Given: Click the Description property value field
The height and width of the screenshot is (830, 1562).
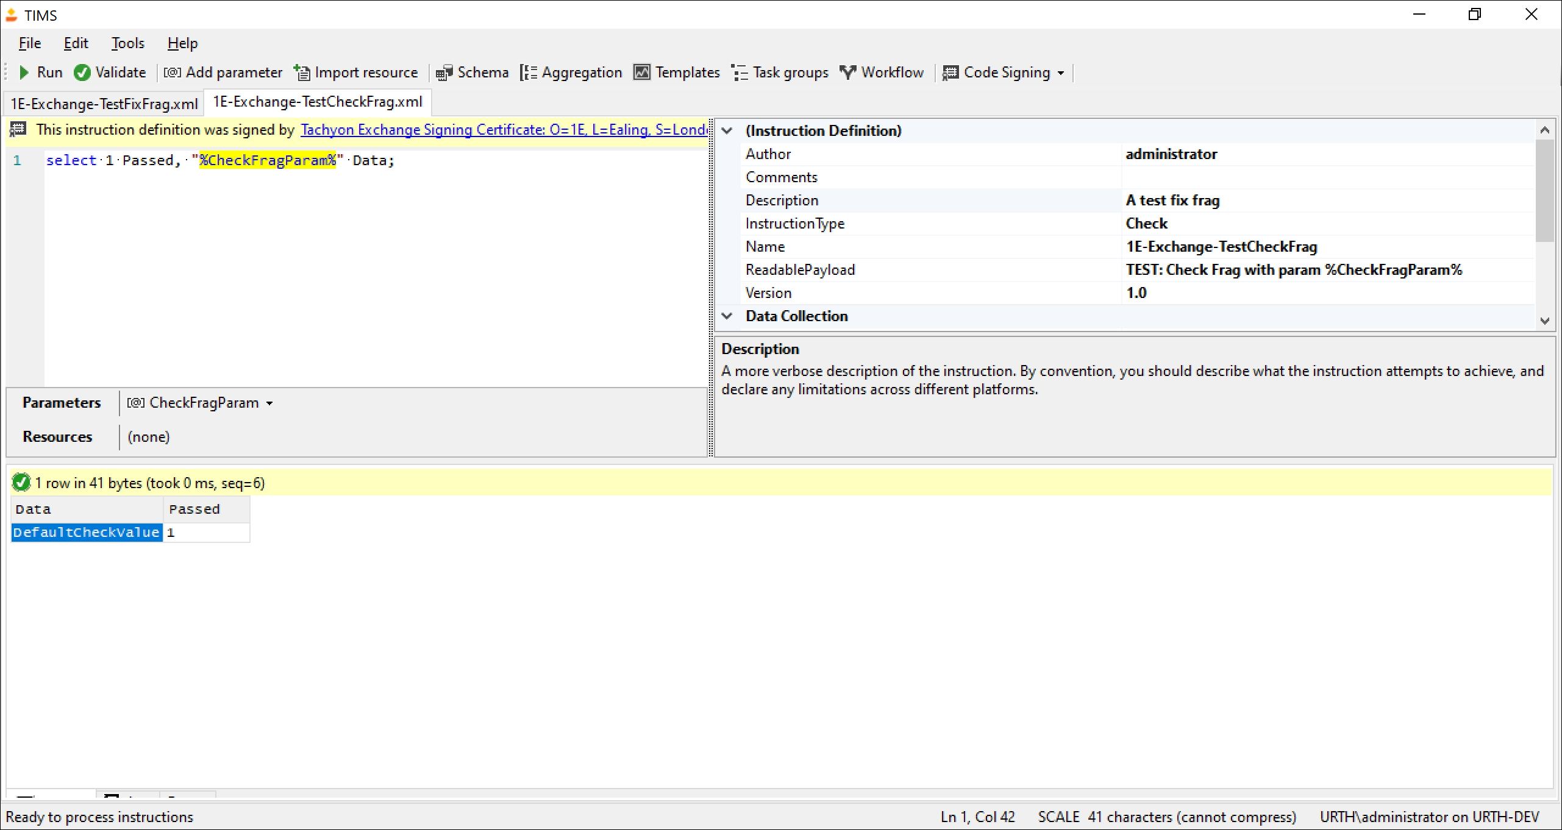Looking at the screenshot, I should (x=1326, y=200).
